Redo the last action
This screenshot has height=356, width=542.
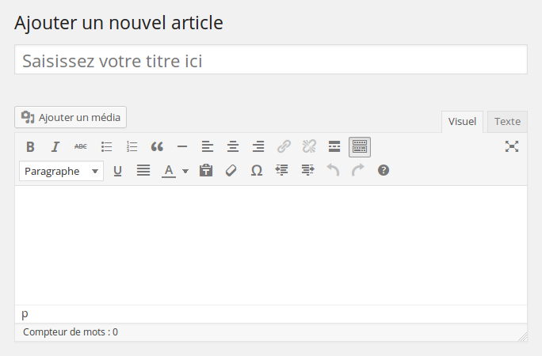click(x=358, y=171)
